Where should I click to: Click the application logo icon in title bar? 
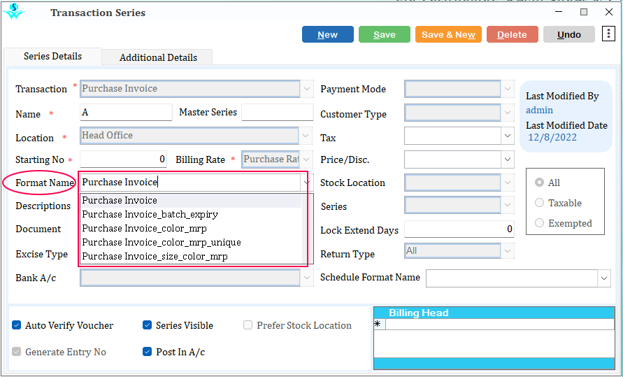[13, 11]
